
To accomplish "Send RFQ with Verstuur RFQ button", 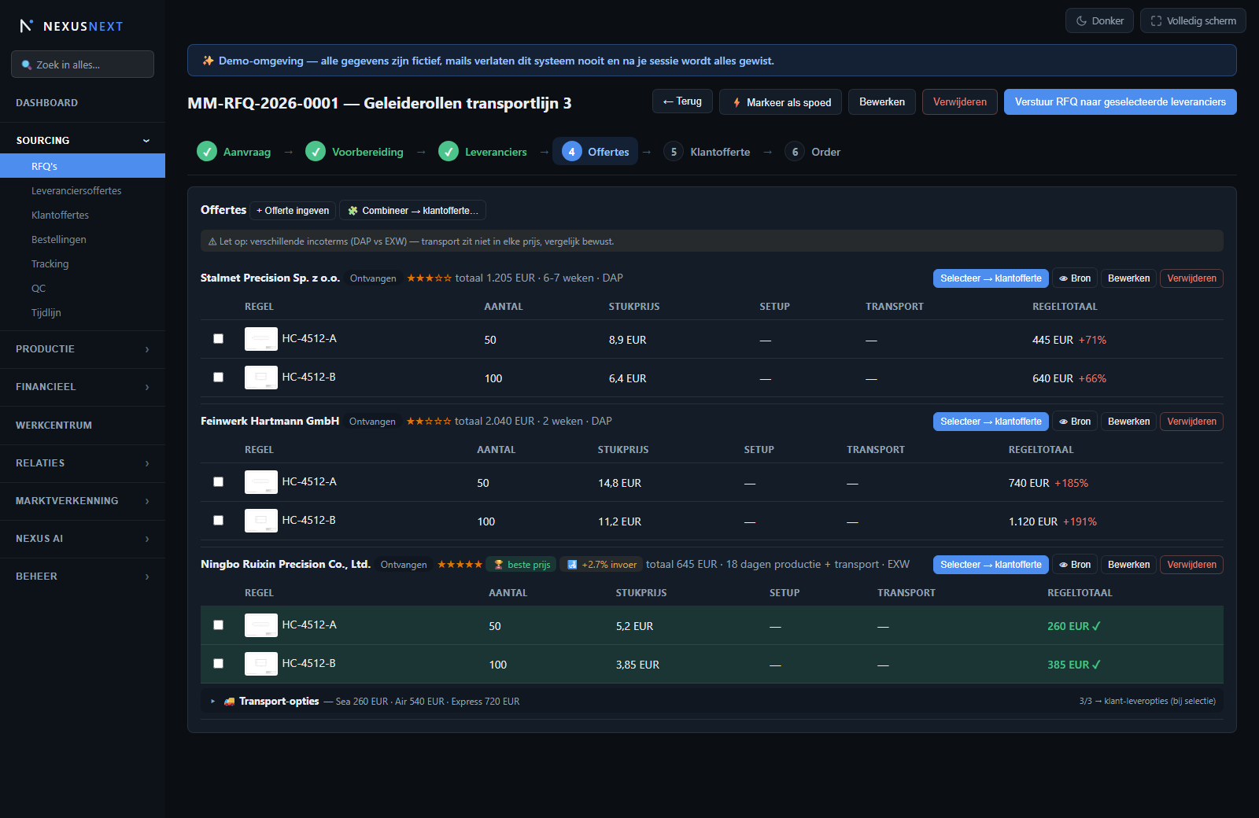I will pyautogui.click(x=1121, y=102).
